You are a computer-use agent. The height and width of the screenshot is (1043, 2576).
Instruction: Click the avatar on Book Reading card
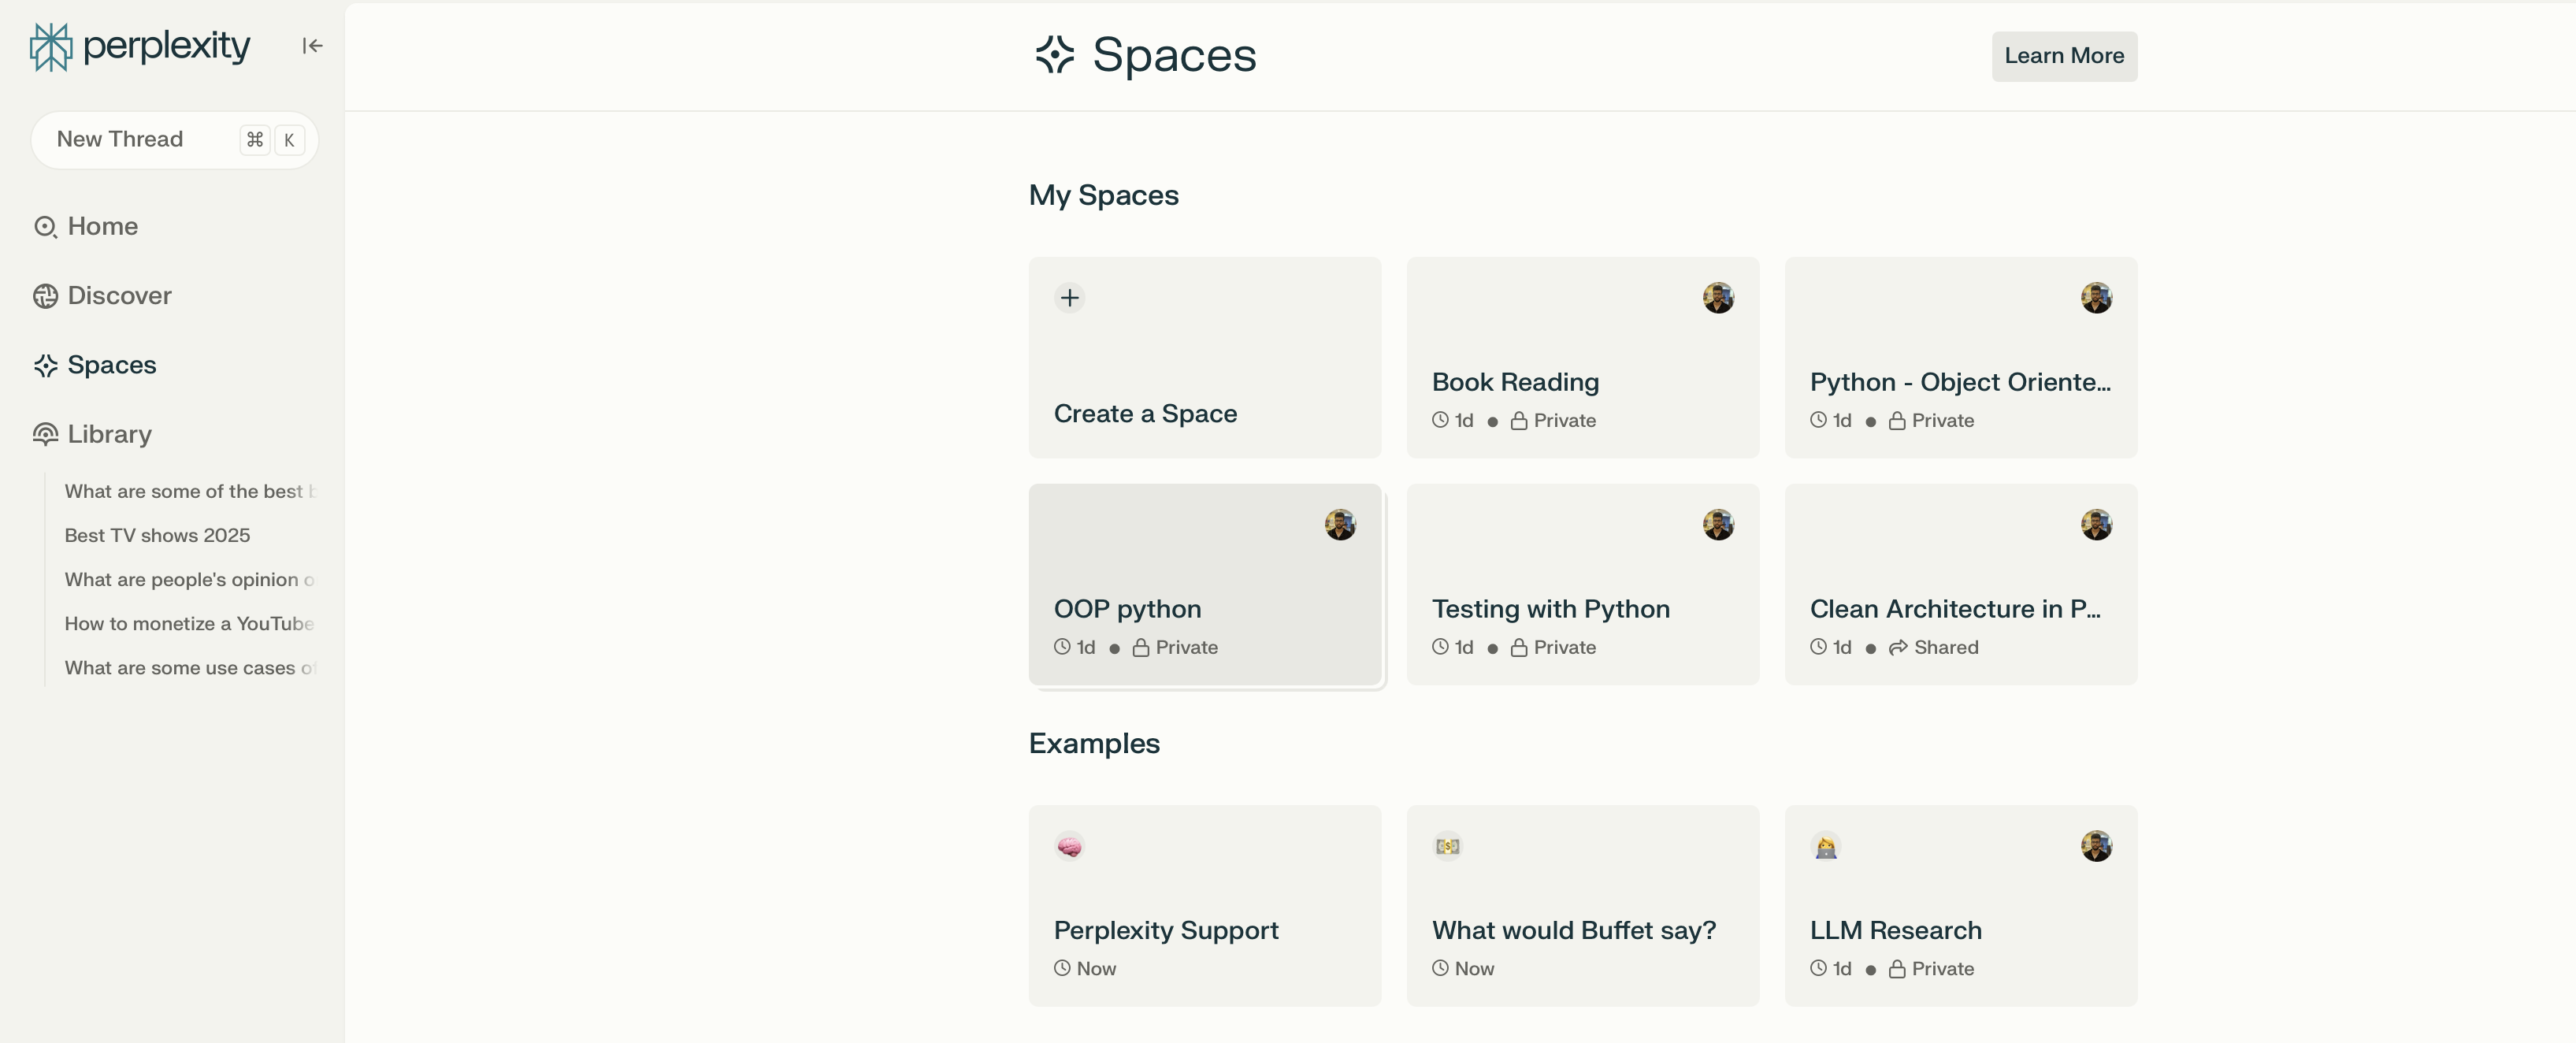pyautogui.click(x=1717, y=298)
